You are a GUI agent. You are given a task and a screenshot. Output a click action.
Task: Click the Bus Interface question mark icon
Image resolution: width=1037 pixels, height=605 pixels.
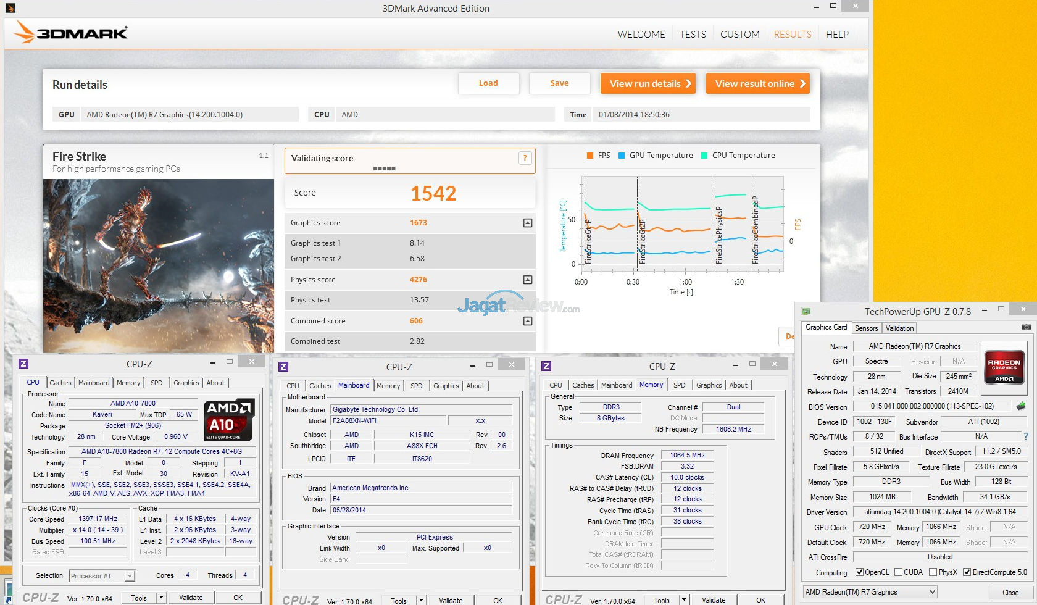click(1026, 436)
